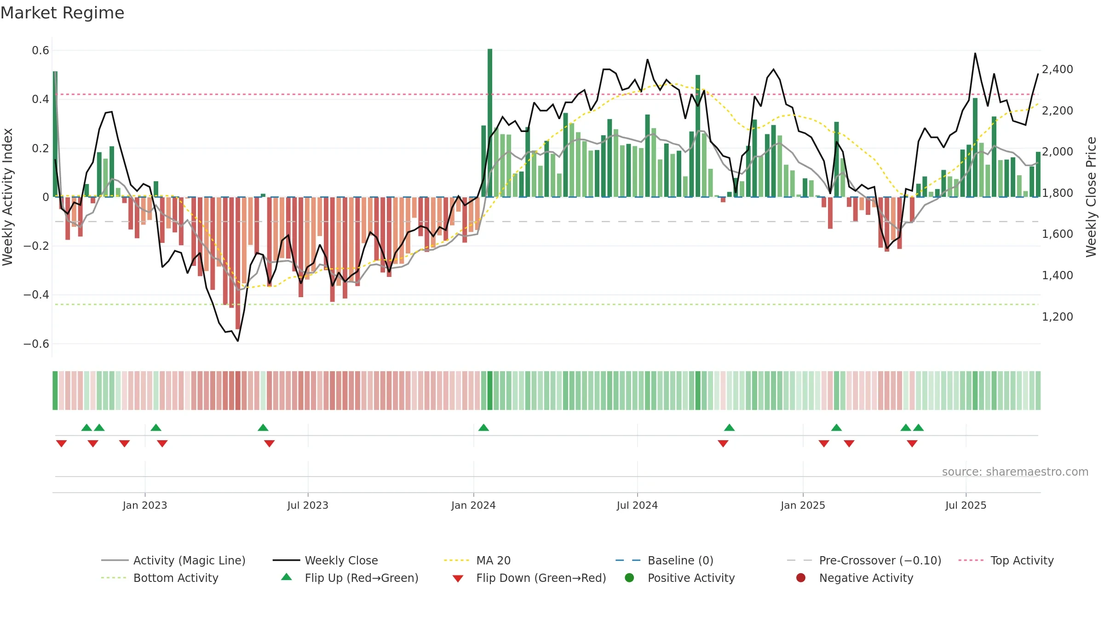Select the Flip Up marker at Jan 2024
Screen dimensions: 1104x621
483,428
